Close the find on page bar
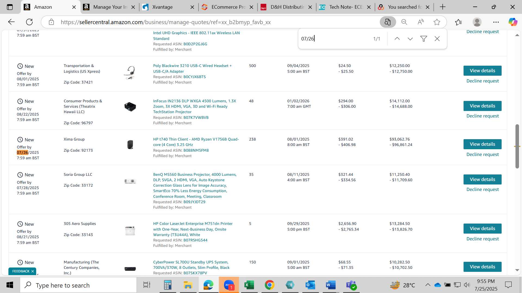522x293 pixels. [x=437, y=39]
